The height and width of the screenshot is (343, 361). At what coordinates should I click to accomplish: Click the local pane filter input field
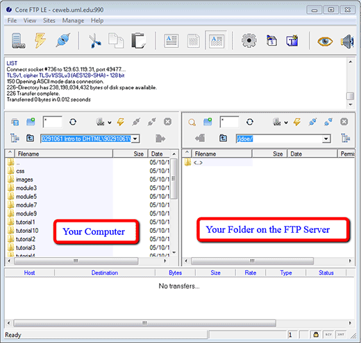click(53, 122)
